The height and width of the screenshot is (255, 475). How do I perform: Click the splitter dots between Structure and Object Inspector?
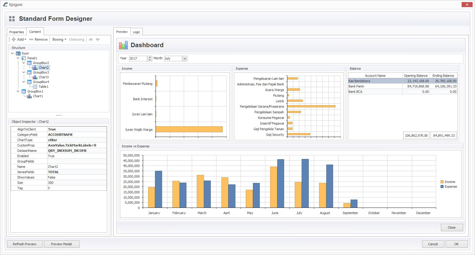59,115
